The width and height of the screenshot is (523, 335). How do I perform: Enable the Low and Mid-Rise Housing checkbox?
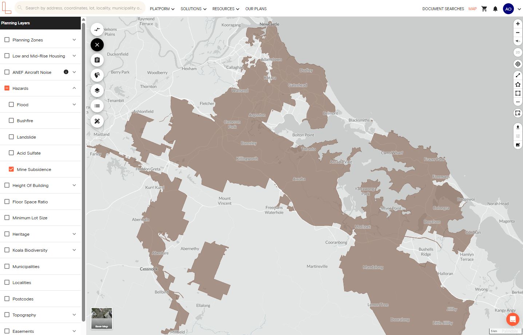pyautogui.click(x=7, y=56)
